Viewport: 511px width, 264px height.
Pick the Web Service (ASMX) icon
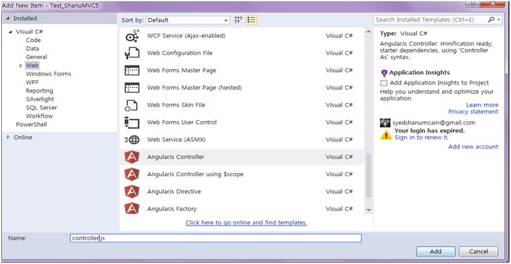click(x=132, y=140)
